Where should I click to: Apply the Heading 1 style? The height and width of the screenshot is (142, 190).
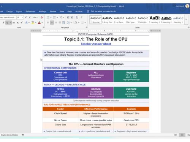point(155,20)
